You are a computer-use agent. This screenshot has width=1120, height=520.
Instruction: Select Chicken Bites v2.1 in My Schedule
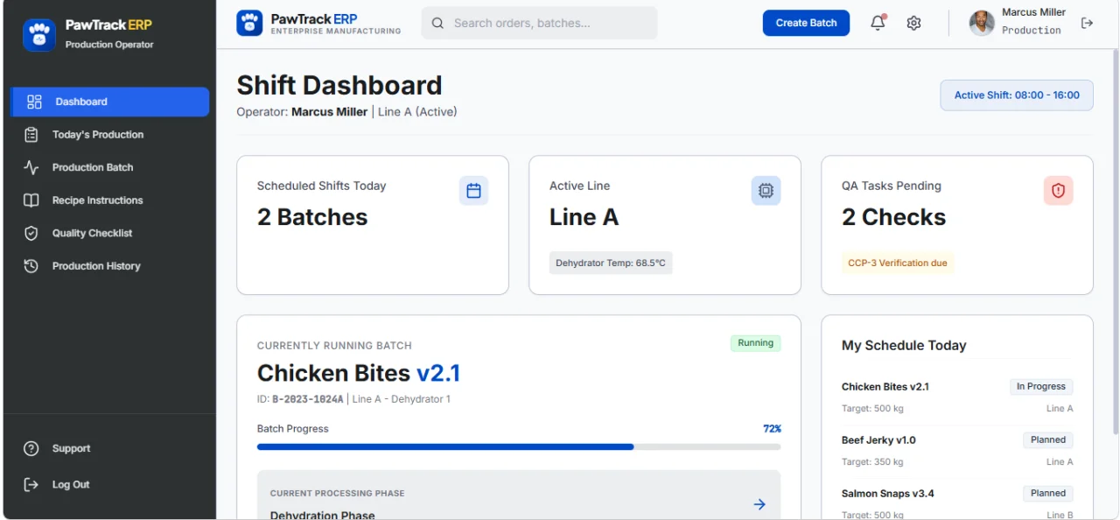tap(957, 397)
